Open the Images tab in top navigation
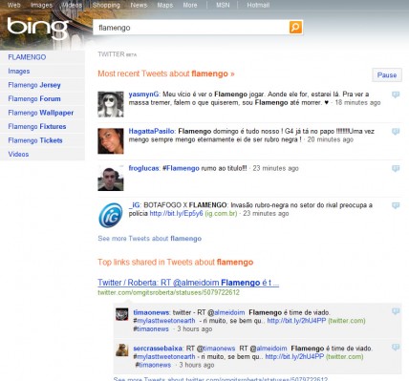The image size is (409, 381). [x=41, y=5]
